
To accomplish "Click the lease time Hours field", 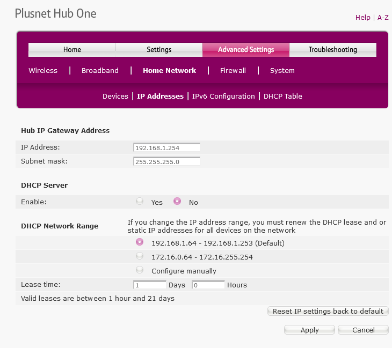I will (208, 285).
